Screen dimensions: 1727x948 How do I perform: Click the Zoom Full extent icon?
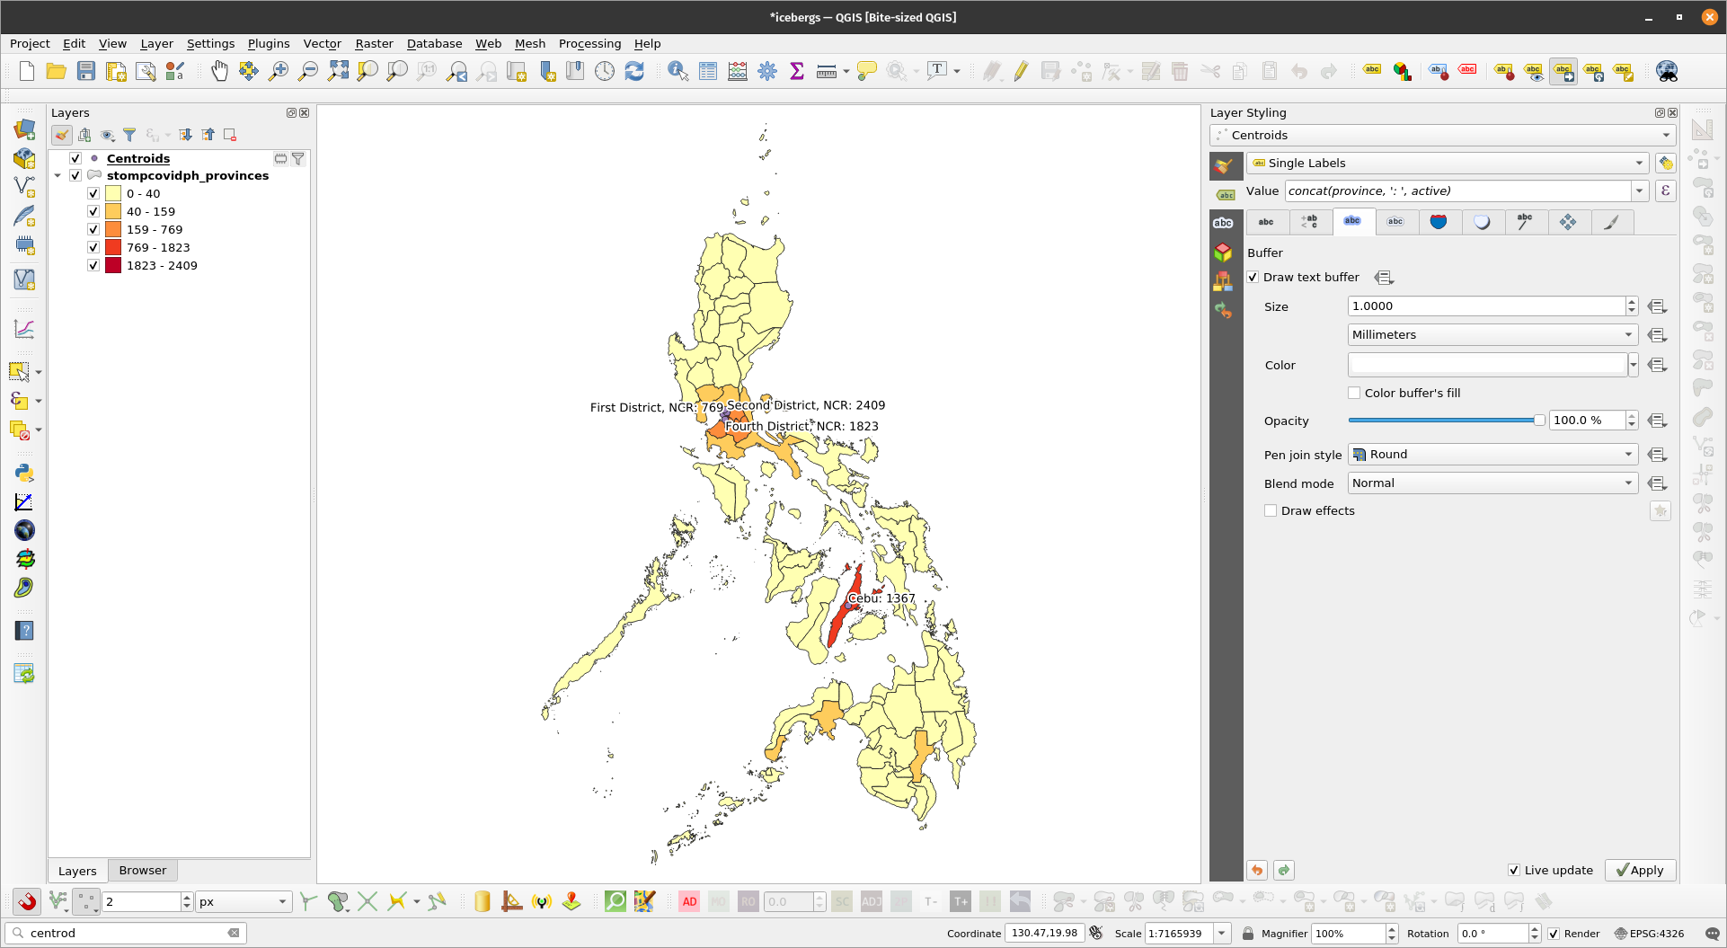click(338, 71)
